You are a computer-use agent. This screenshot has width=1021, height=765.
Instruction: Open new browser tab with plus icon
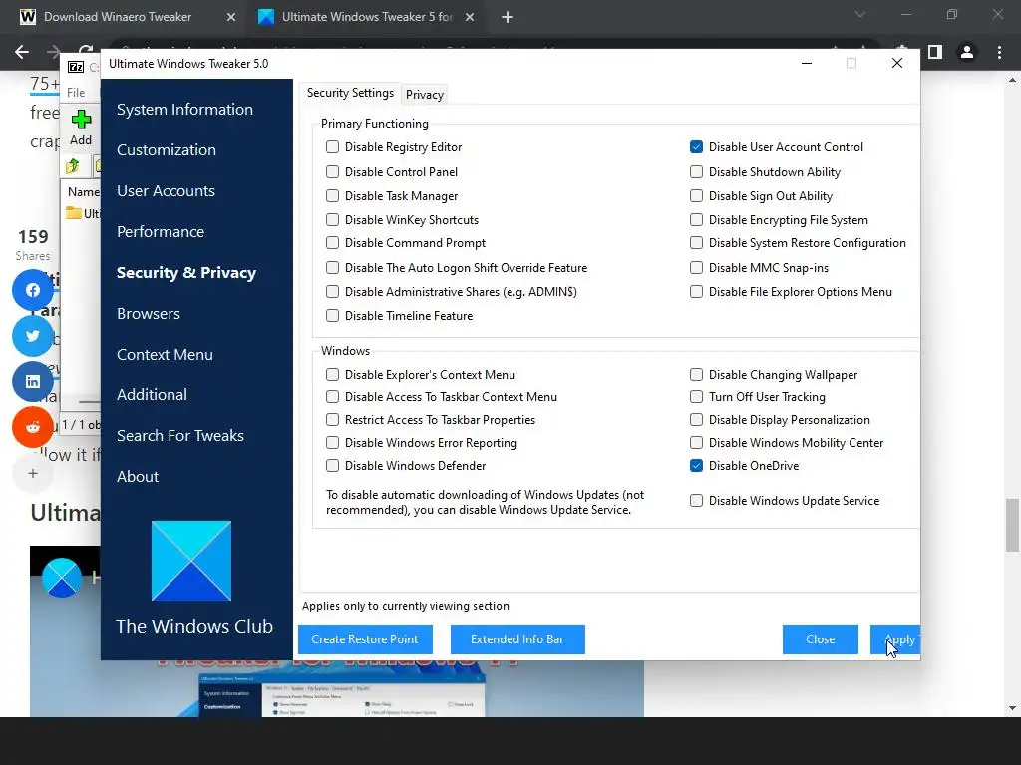click(508, 17)
